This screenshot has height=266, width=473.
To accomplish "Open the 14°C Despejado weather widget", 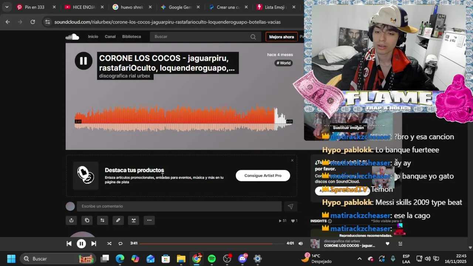I will pos(317,258).
